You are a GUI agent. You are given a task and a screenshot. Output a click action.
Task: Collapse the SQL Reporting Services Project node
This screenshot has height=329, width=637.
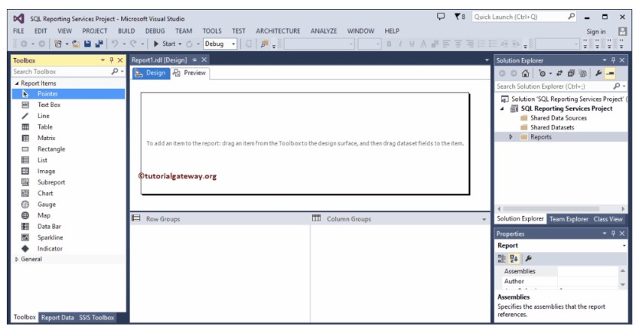[502, 108]
